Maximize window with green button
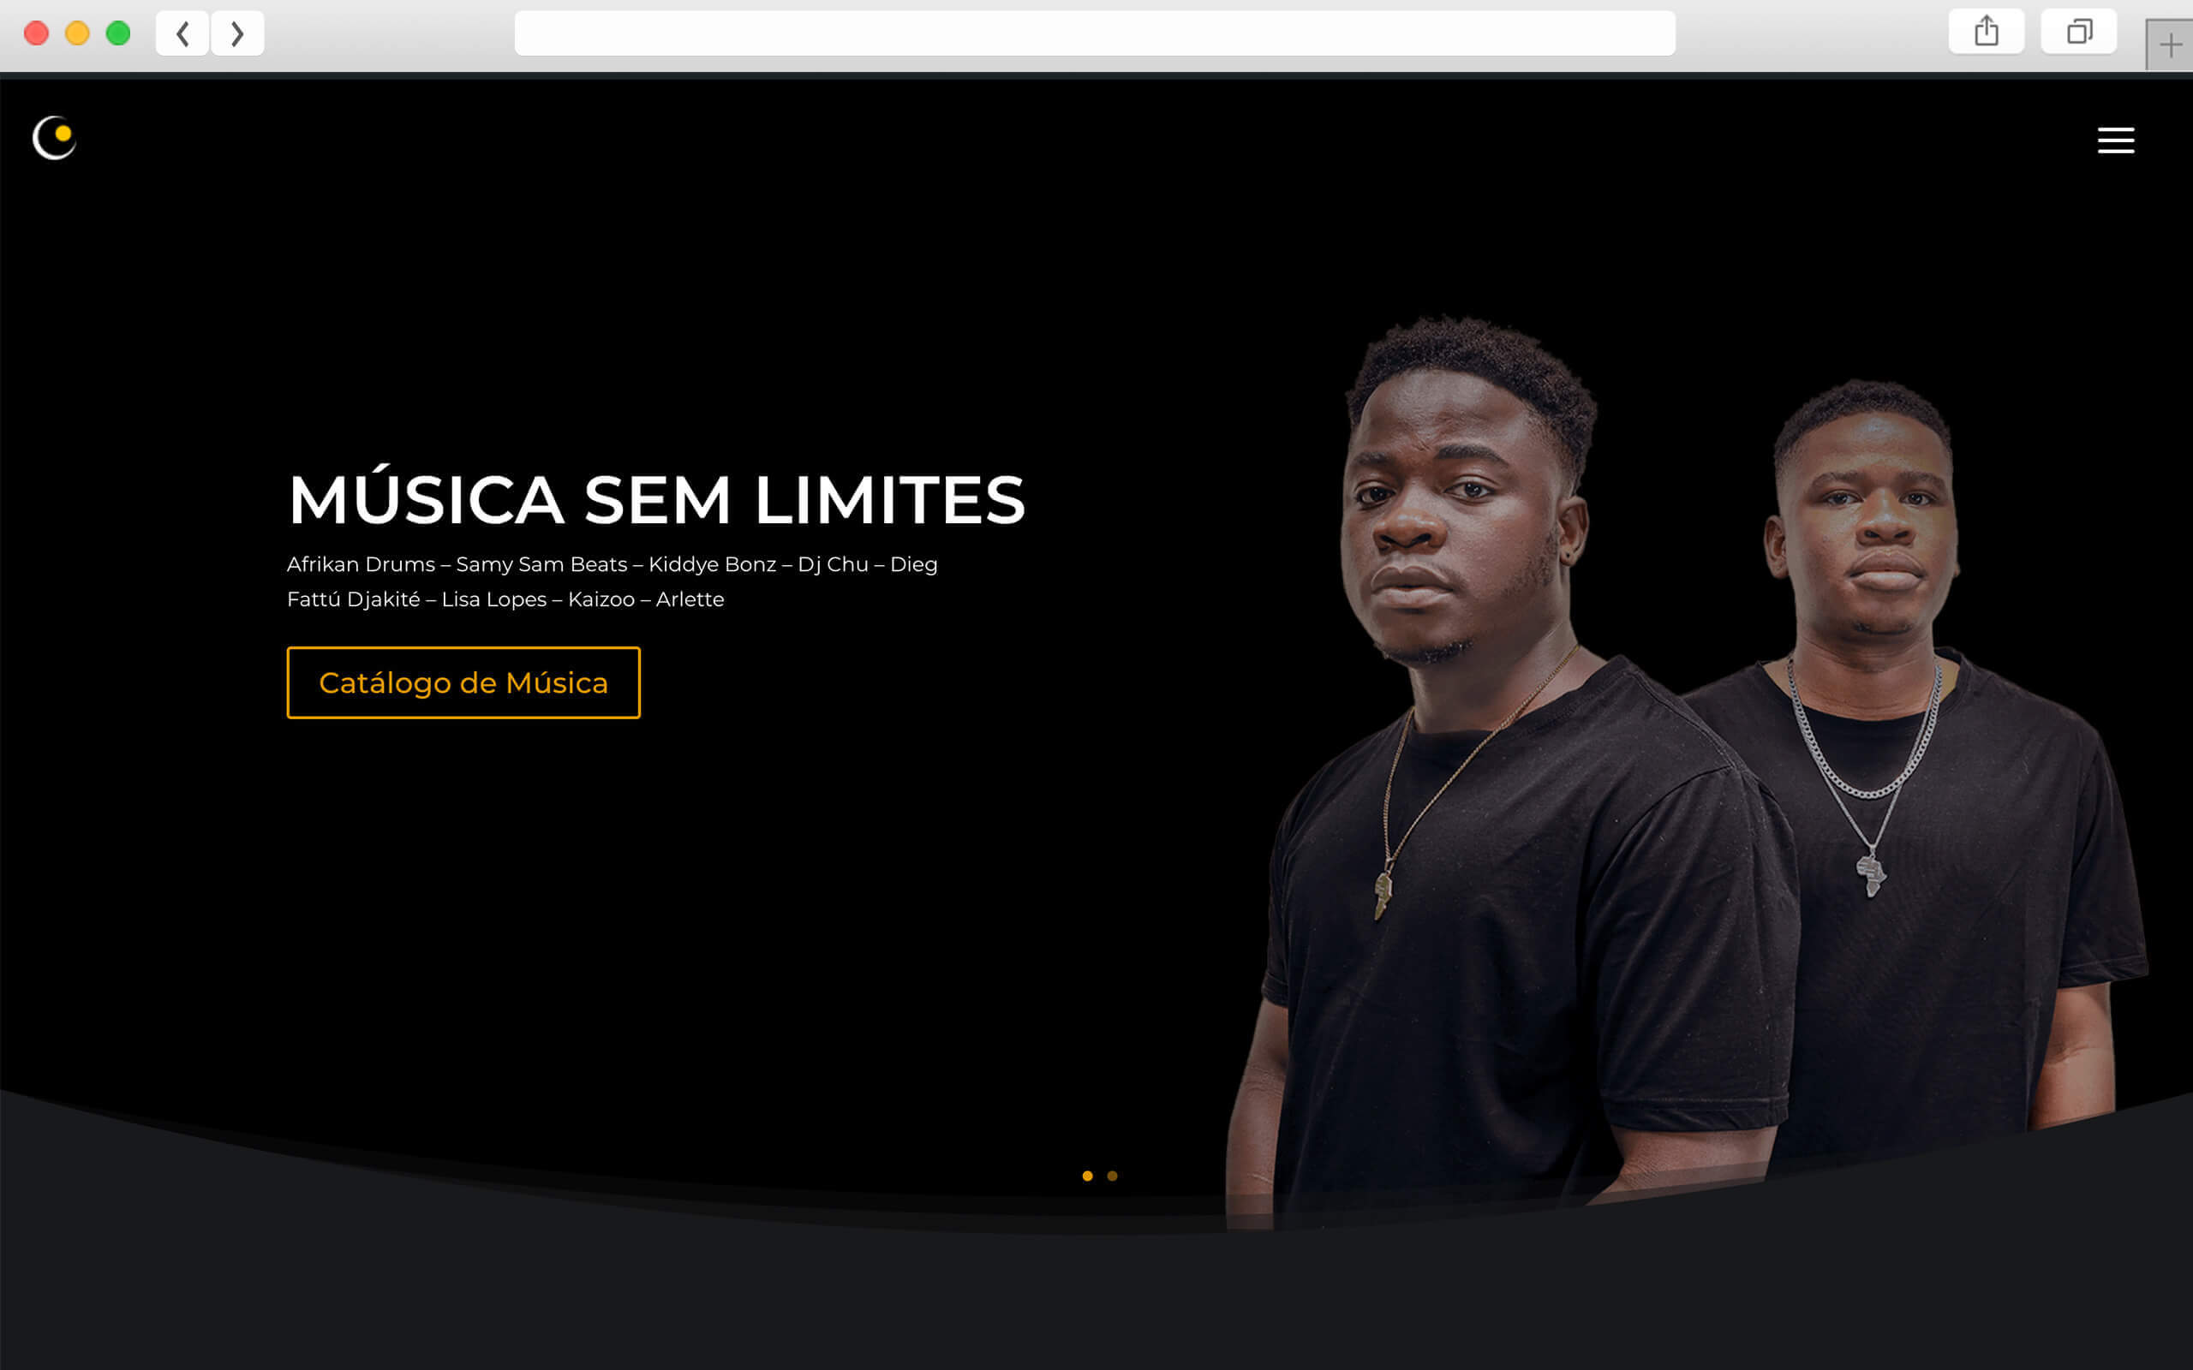Screen dimensions: 2193x1370 (118, 33)
